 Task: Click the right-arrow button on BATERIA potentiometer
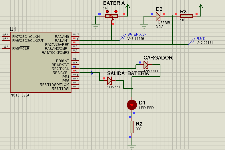tap(116, 12)
